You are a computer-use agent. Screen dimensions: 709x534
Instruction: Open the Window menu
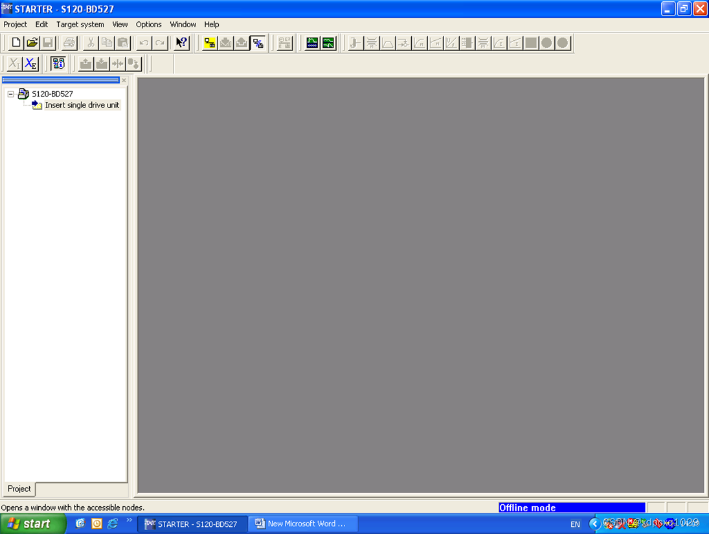pyautogui.click(x=183, y=25)
